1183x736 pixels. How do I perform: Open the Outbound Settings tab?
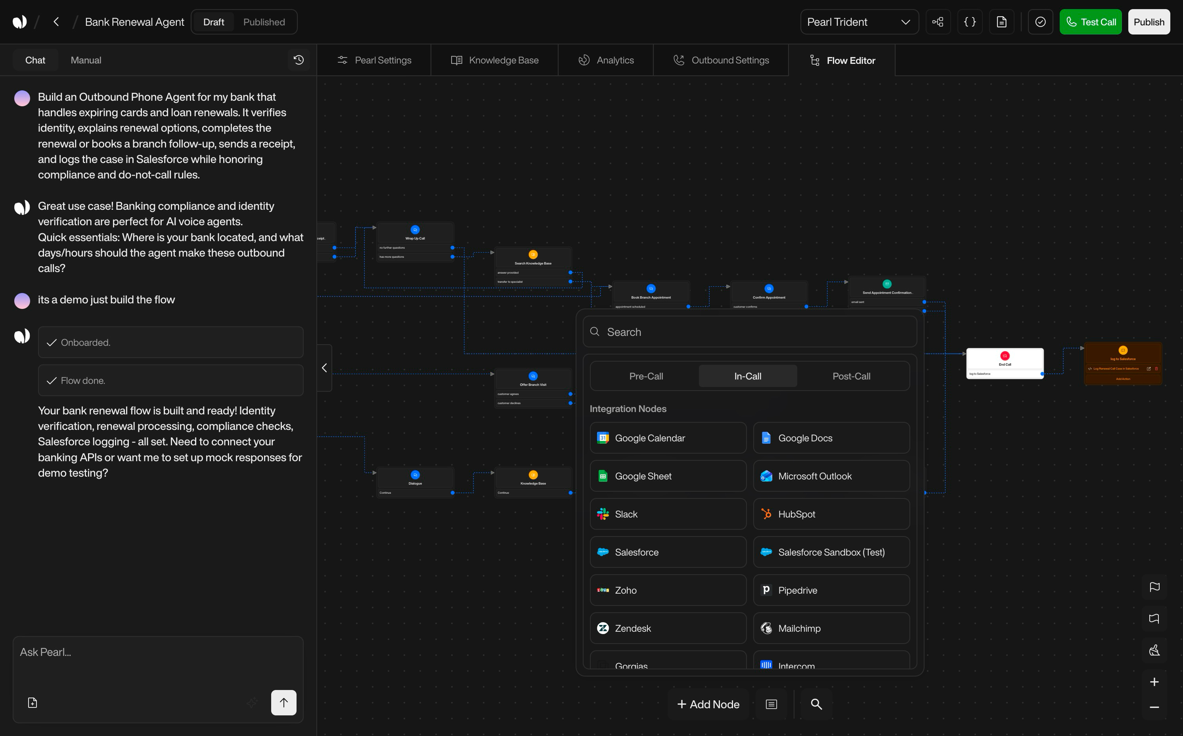tap(721, 60)
